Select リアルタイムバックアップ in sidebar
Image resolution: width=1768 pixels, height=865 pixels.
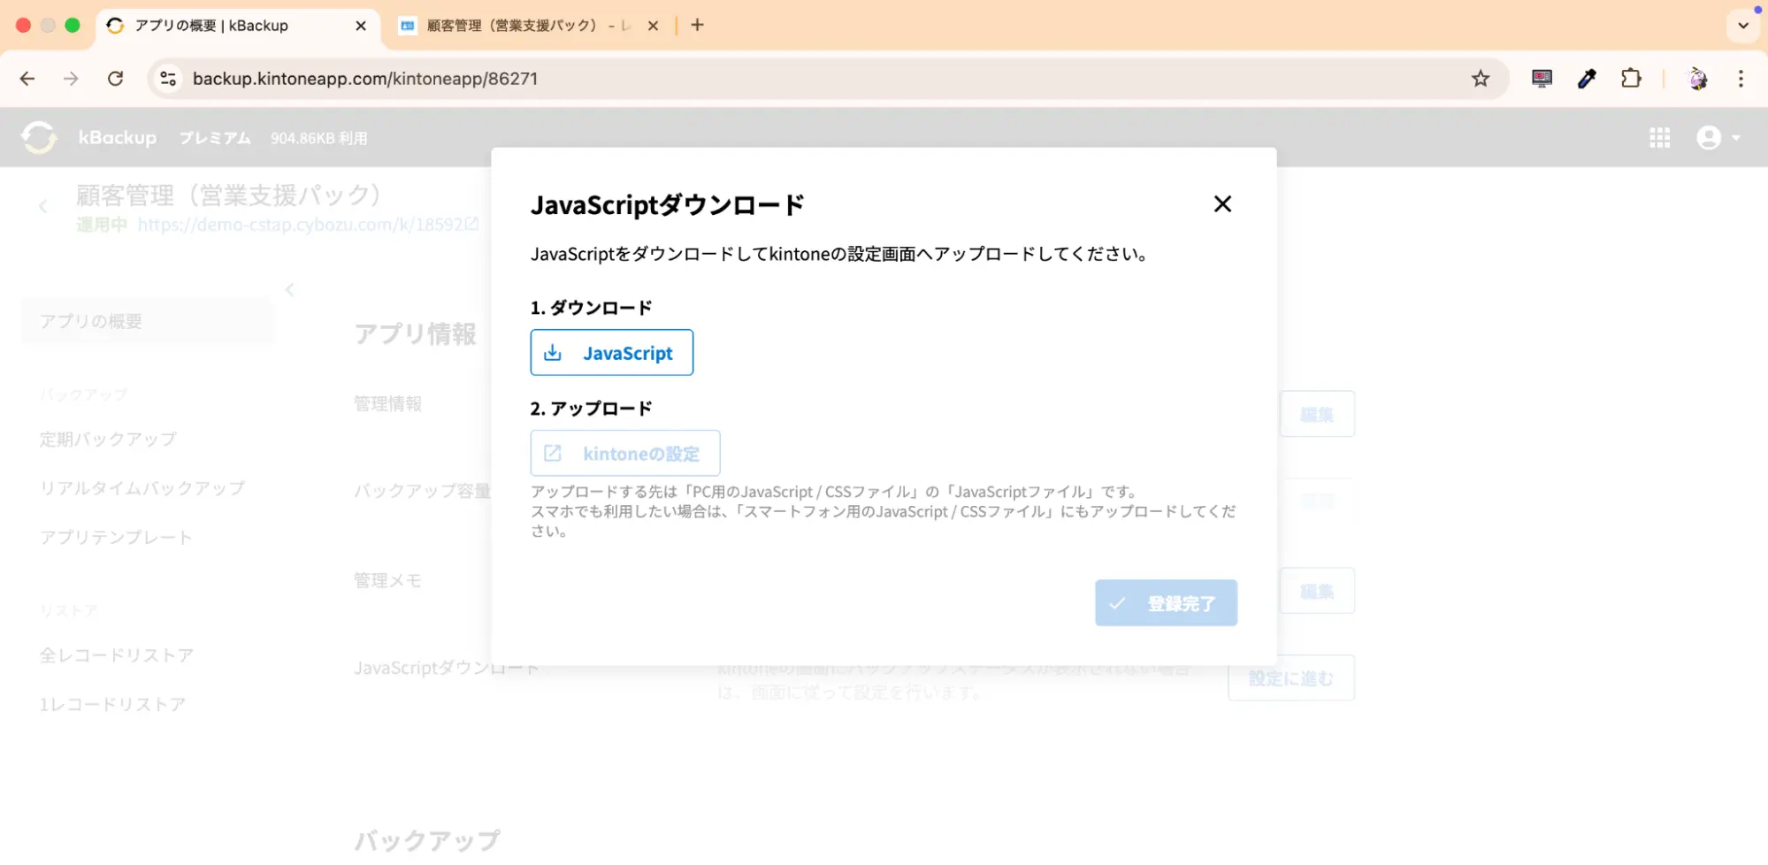[142, 488]
